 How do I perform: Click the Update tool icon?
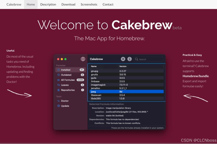(59, 106)
